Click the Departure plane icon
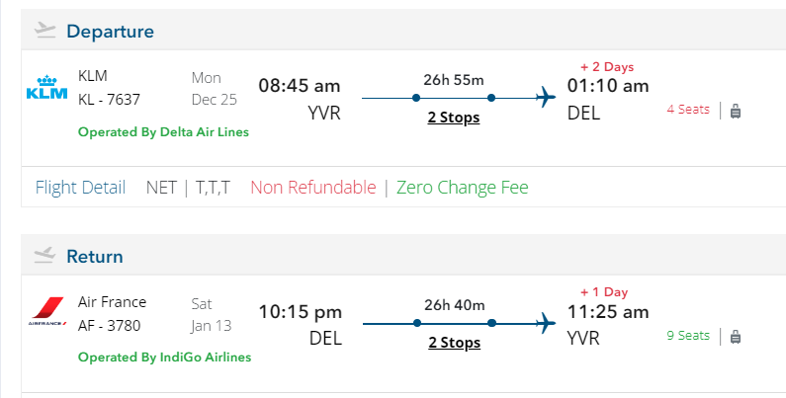The height and width of the screenshot is (398, 786). (44, 30)
